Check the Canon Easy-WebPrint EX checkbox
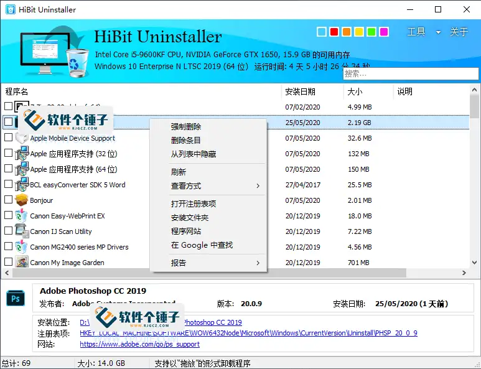This screenshot has height=369, width=481. click(x=8, y=215)
